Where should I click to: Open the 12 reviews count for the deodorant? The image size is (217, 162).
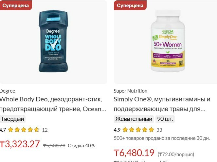click(x=45, y=130)
